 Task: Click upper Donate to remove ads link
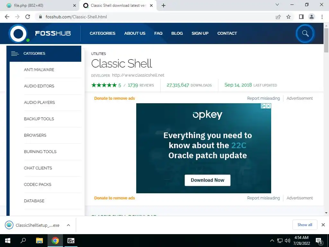coord(114,98)
